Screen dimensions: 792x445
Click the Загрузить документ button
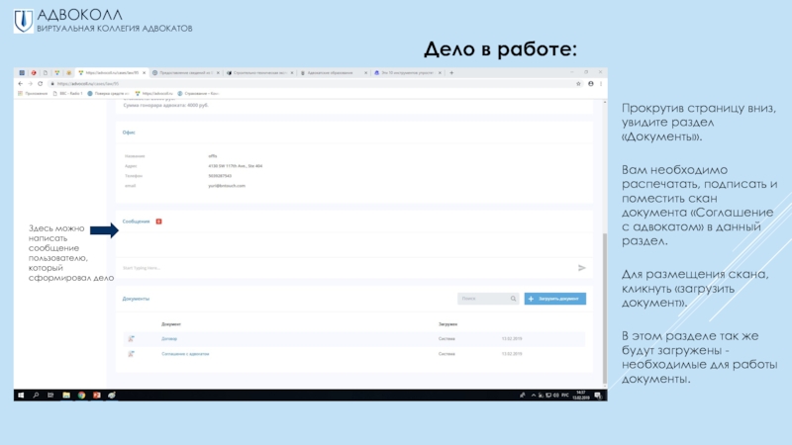click(x=555, y=298)
